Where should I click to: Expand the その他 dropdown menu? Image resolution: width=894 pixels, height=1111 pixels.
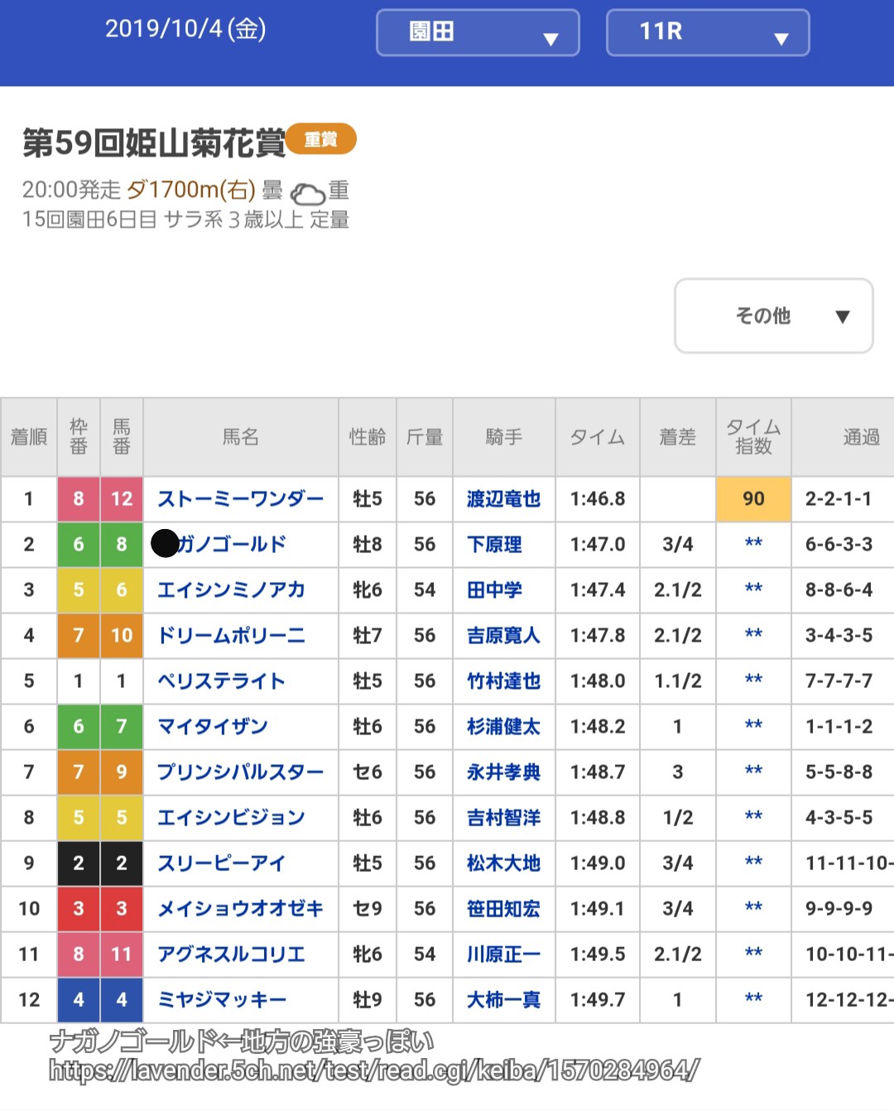click(x=773, y=316)
